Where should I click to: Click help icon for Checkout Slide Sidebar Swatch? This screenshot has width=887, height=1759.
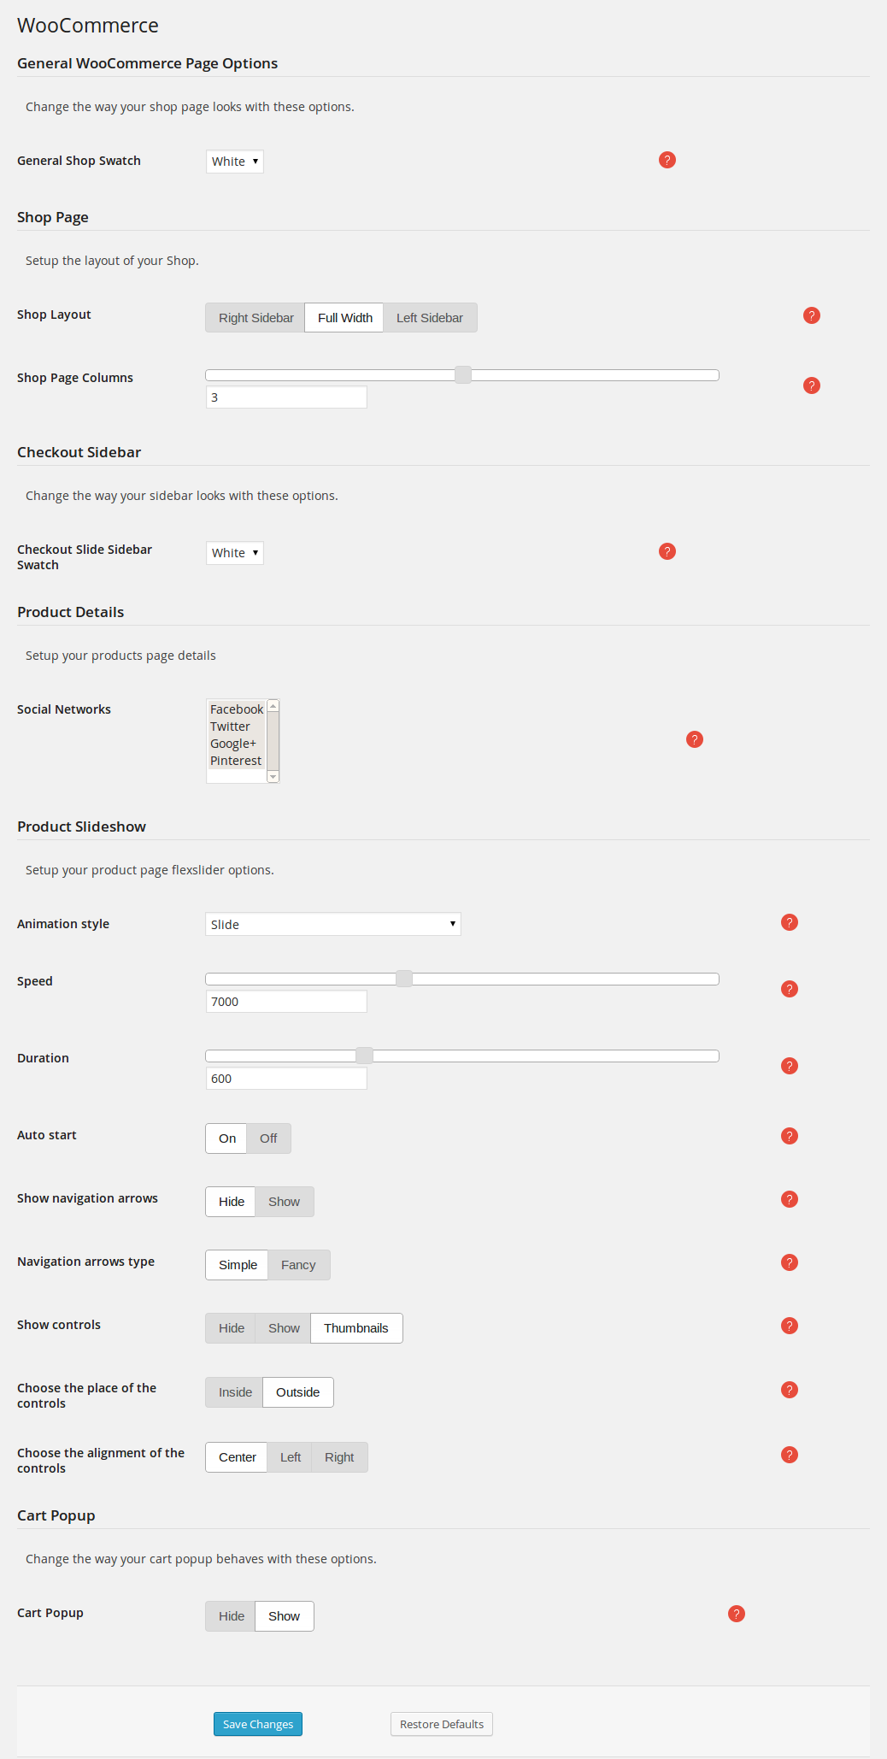click(667, 551)
